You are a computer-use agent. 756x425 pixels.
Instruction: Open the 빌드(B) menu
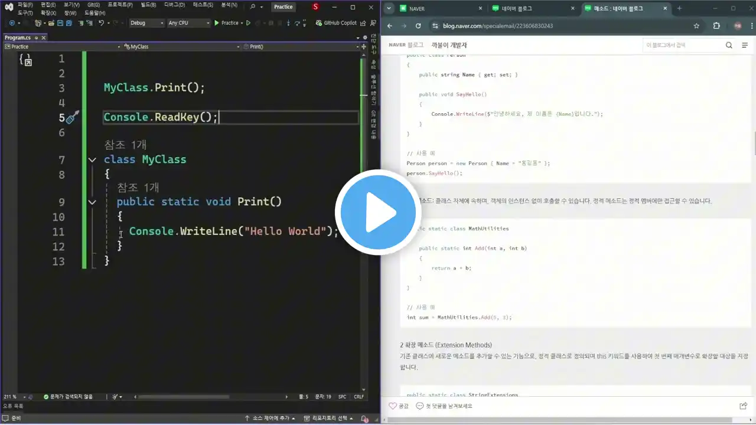click(149, 5)
